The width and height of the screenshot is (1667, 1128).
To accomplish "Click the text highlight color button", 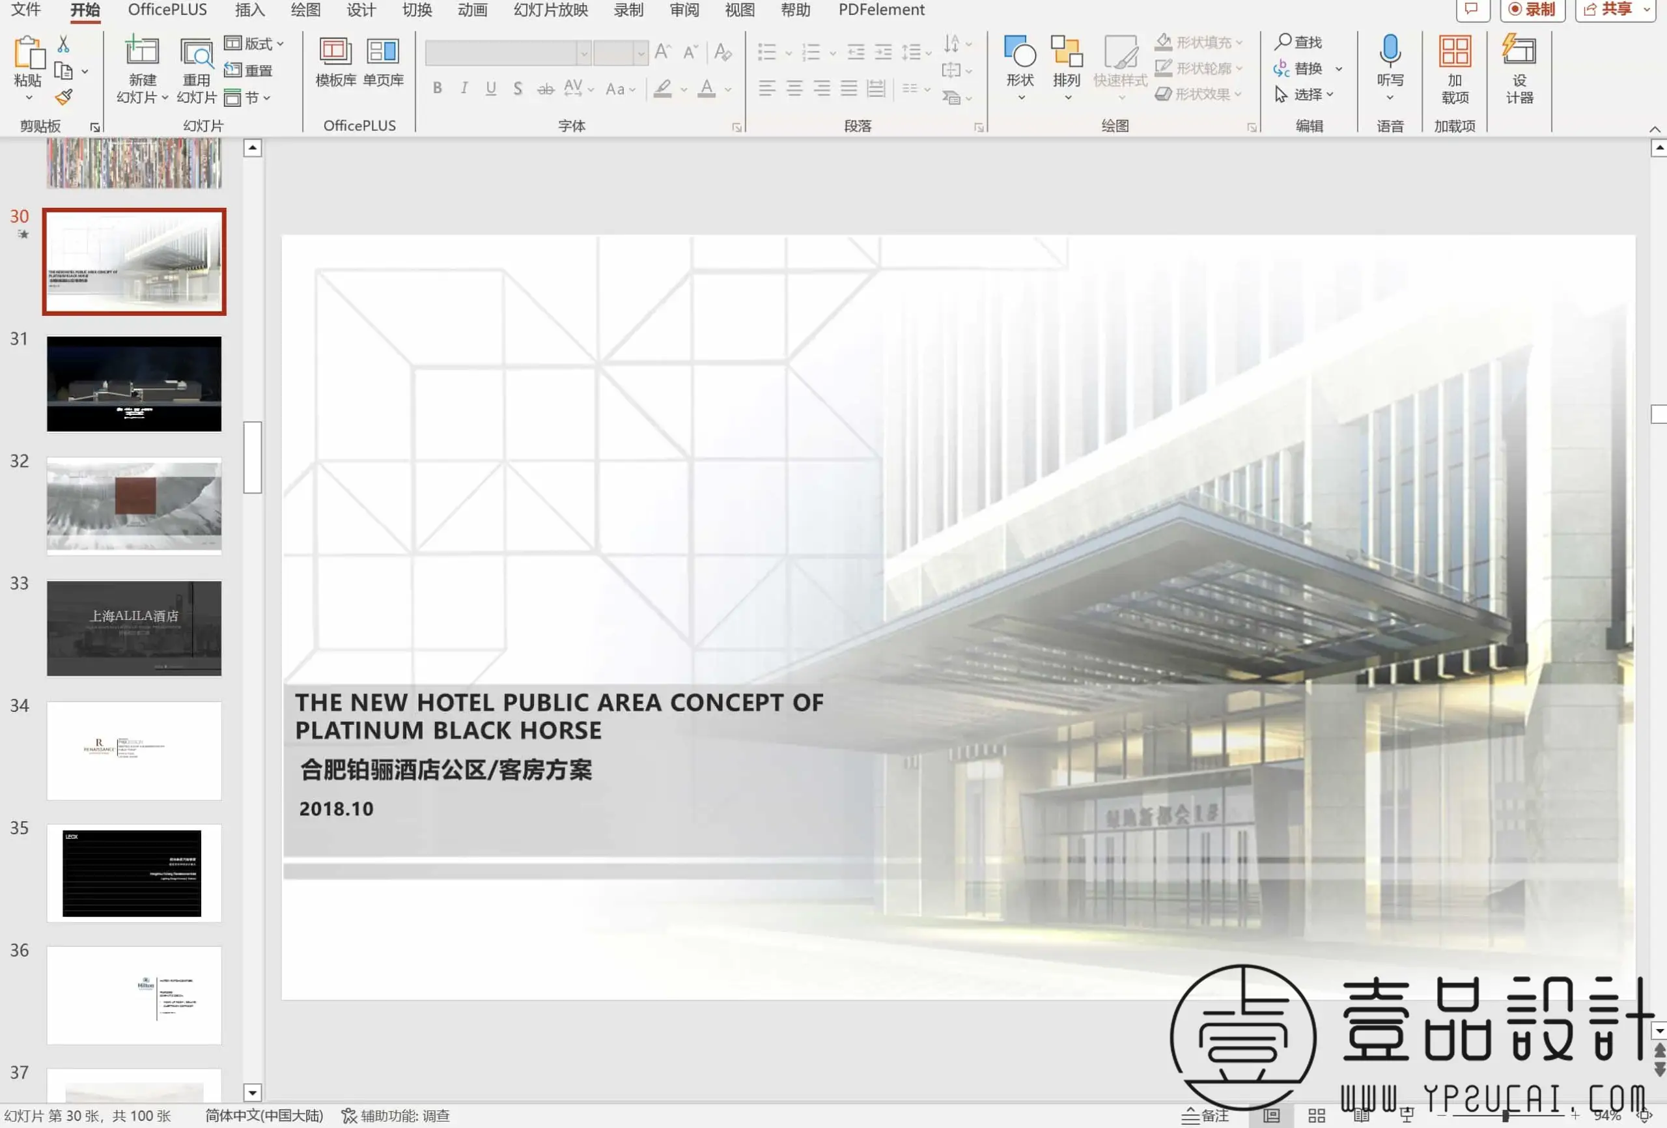I will [x=662, y=89].
